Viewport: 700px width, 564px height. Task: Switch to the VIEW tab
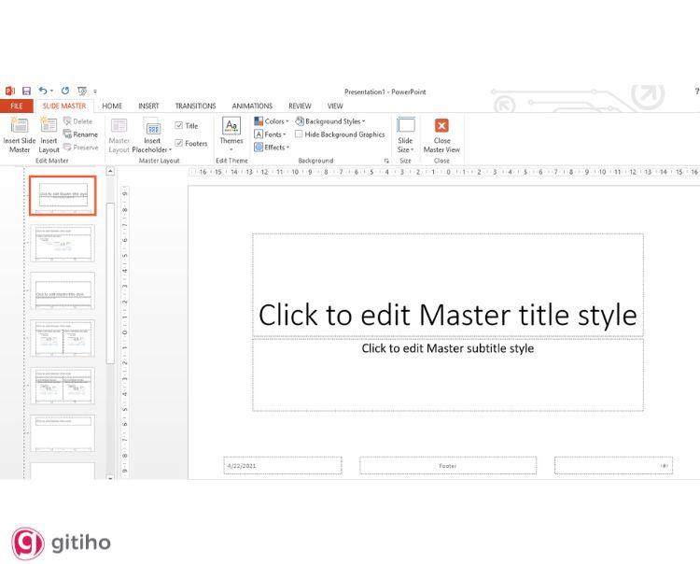(335, 106)
